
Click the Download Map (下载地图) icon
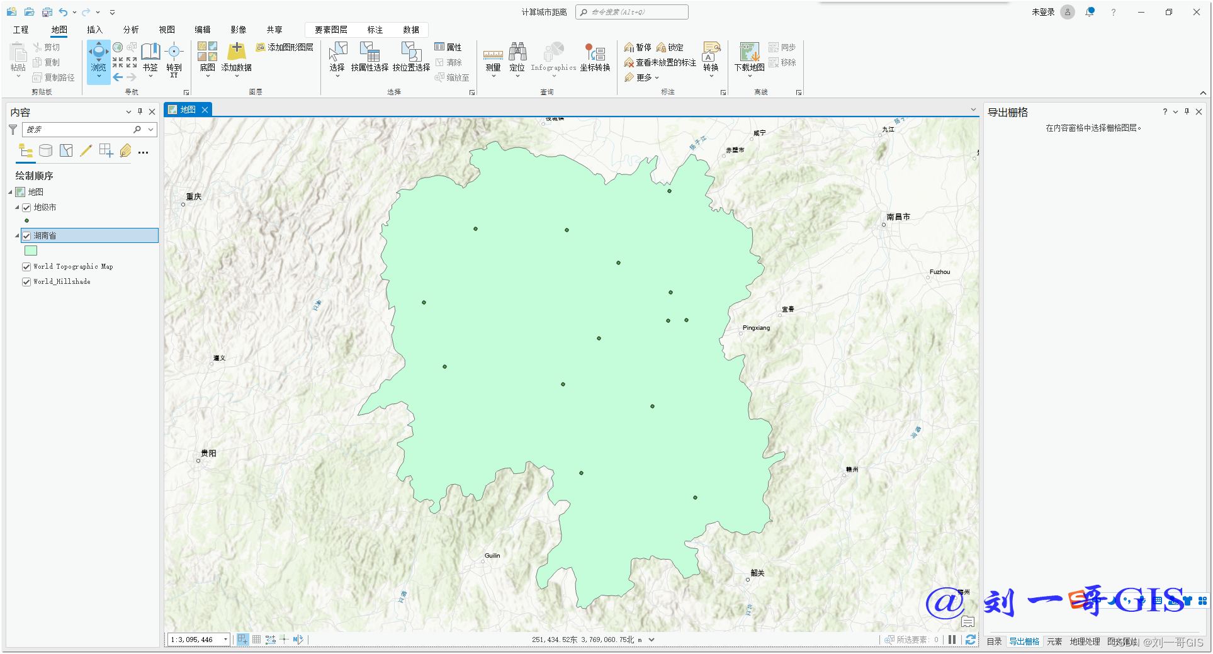749,52
